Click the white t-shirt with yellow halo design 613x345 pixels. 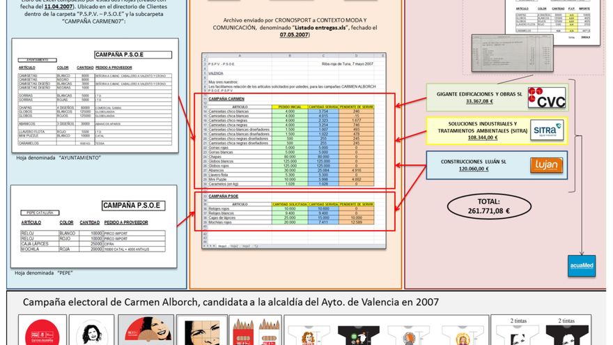pos(462,336)
